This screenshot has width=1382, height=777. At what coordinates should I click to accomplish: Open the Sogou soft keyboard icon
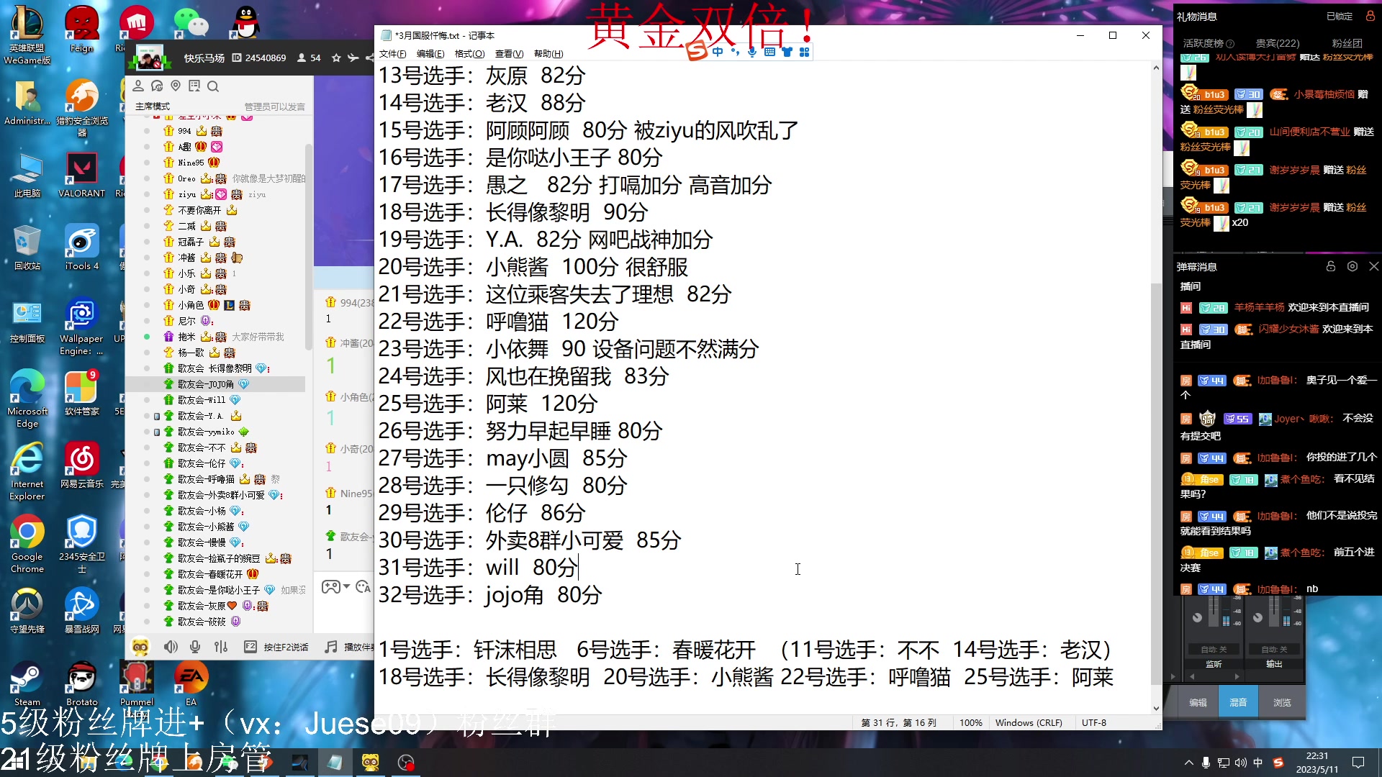click(x=770, y=52)
